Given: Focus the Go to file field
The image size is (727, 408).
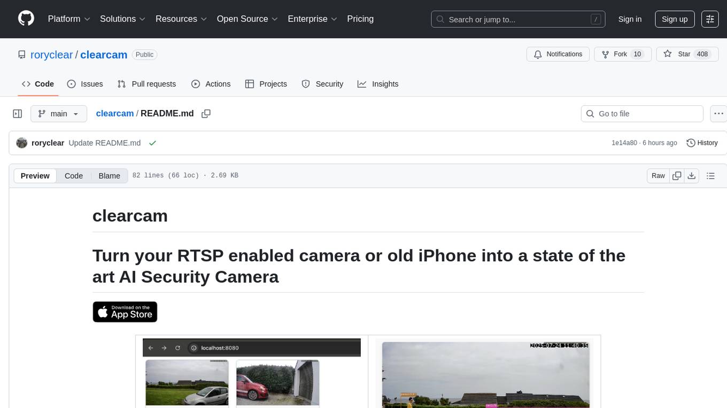Looking at the screenshot, I should tap(642, 114).
